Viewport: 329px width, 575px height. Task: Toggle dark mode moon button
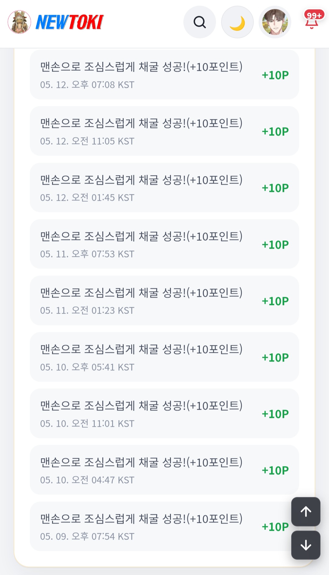pyautogui.click(x=237, y=22)
